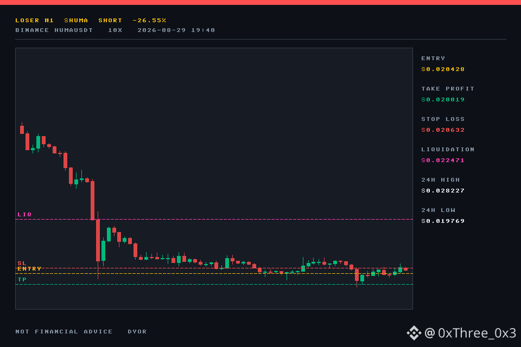This screenshot has height=347, width=521.
Task: Click the LOSER #1 heading text
Action: tap(34, 21)
